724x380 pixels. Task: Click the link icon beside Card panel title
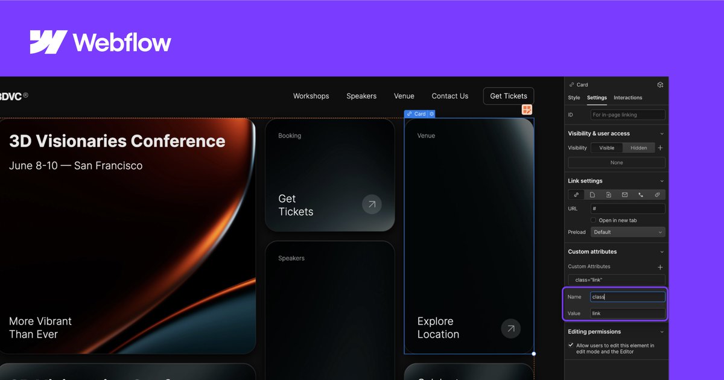pos(572,85)
